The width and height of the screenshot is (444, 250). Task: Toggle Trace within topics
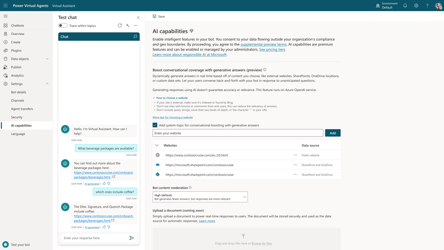tap(62, 25)
